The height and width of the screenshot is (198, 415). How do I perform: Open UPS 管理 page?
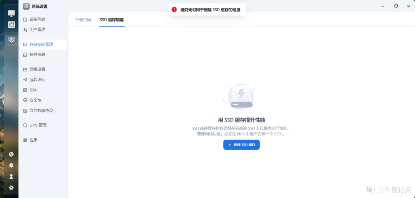click(x=43, y=125)
